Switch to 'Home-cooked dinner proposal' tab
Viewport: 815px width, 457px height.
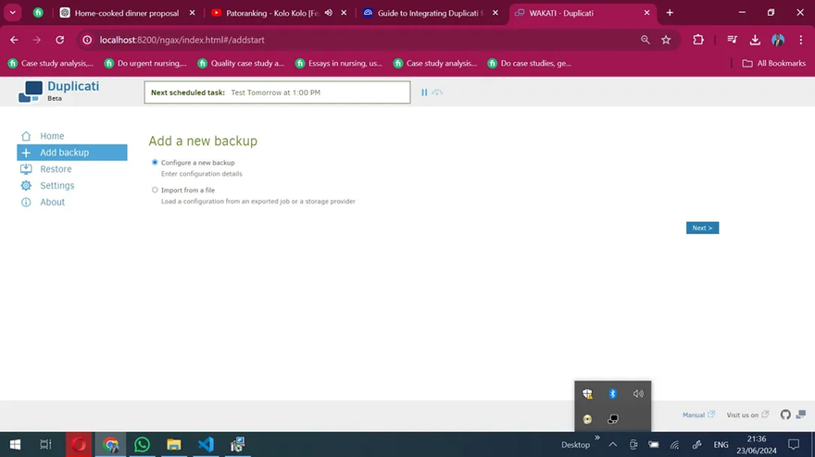[125, 13]
